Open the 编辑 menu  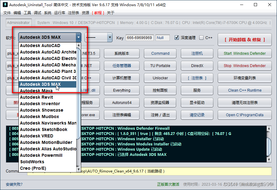tap(17, 13)
